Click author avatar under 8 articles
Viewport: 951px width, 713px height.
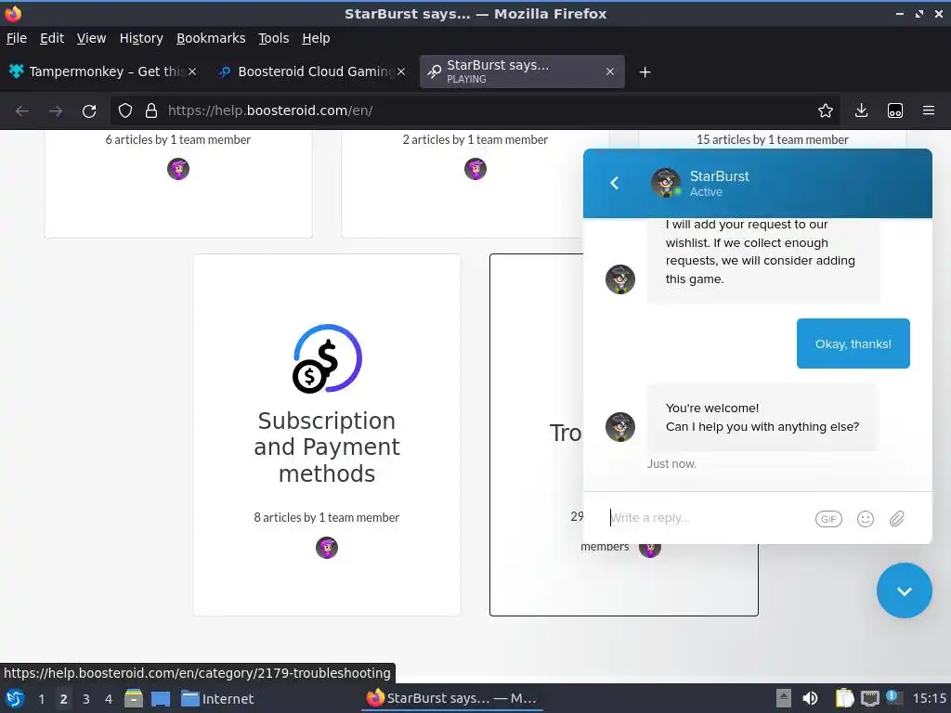click(327, 548)
